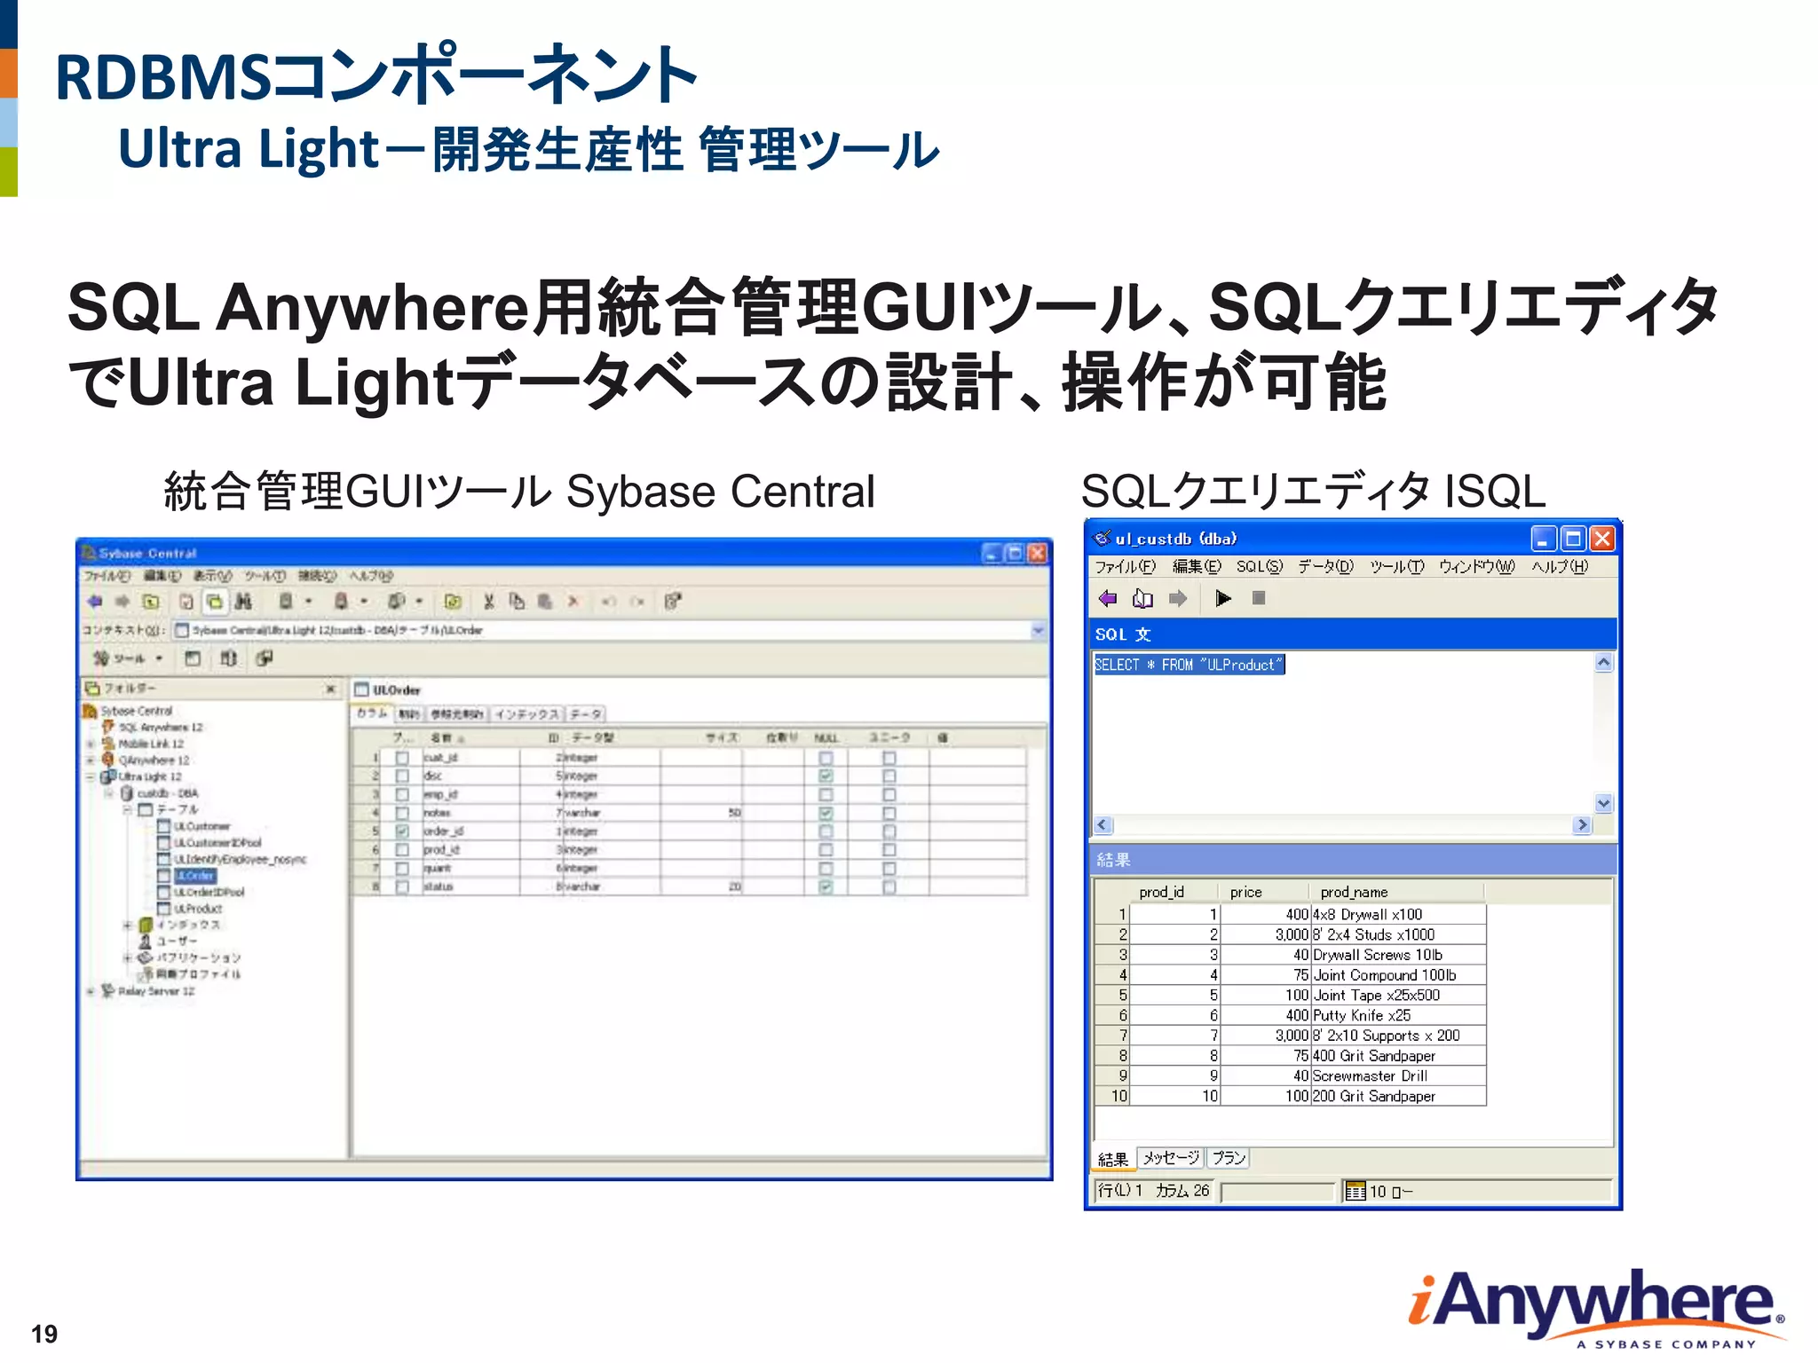Click the Disconnect icon in Sybase Central toolbar
The image size is (1818, 1363).
tap(341, 602)
